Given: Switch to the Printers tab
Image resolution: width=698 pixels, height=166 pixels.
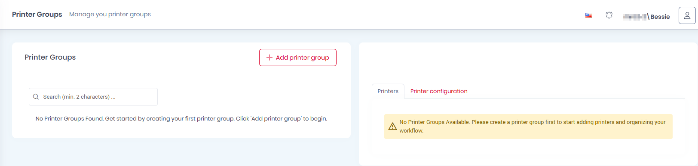Looking at the screenshot, I should (x=388, y=91).
